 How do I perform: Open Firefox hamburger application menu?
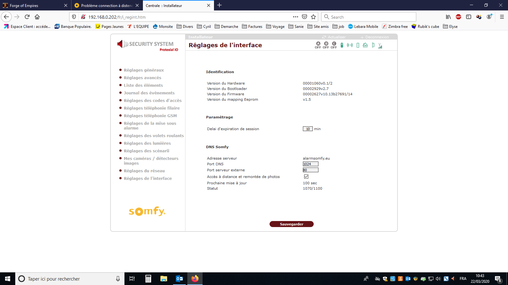(x=502, y=17)
